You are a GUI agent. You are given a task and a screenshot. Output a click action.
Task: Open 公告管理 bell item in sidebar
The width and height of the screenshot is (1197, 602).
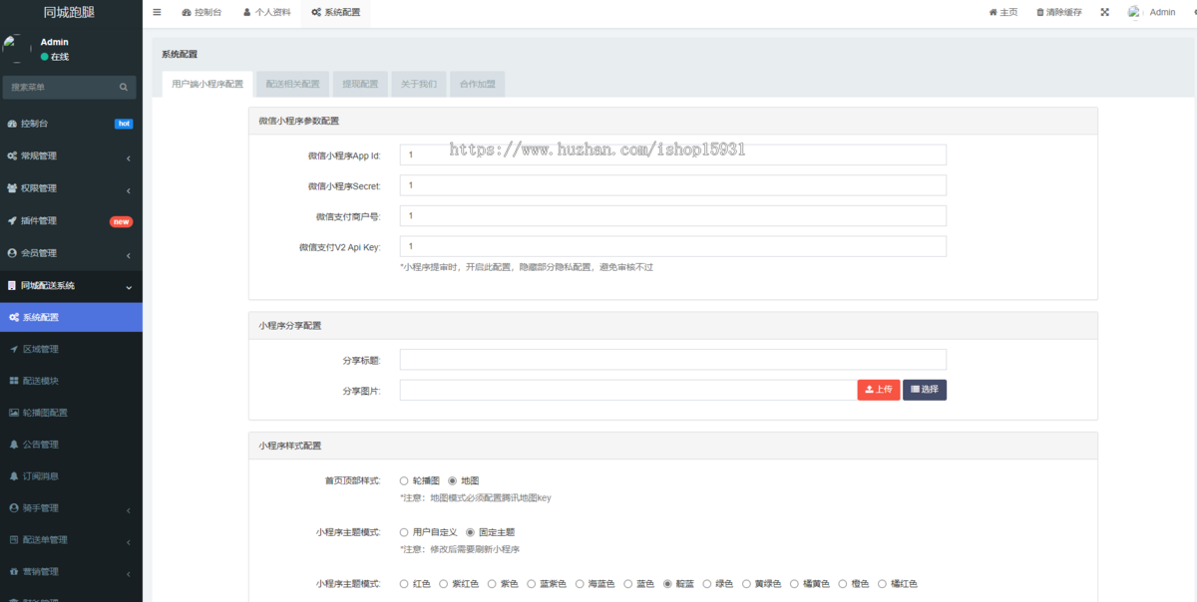[71, 445]
